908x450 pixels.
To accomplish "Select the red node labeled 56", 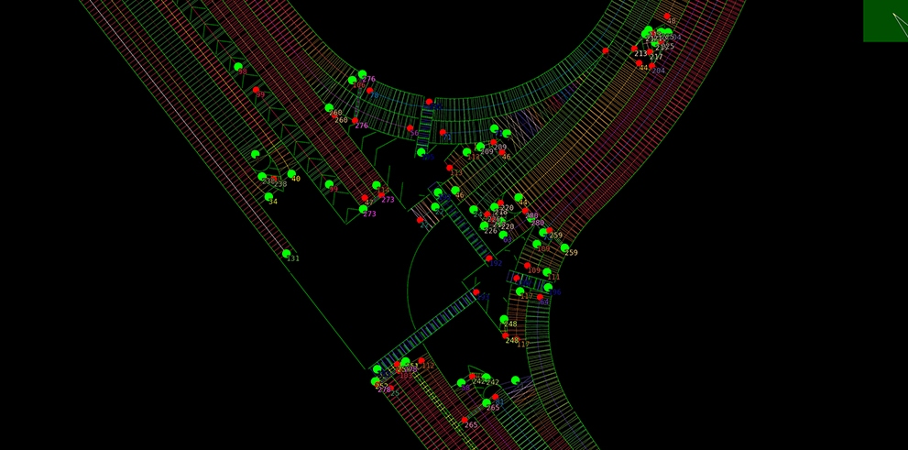I will coord(410,128).
